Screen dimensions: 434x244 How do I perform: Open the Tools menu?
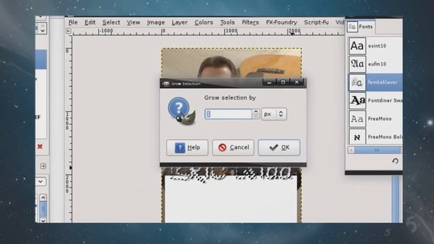[227, 22]
